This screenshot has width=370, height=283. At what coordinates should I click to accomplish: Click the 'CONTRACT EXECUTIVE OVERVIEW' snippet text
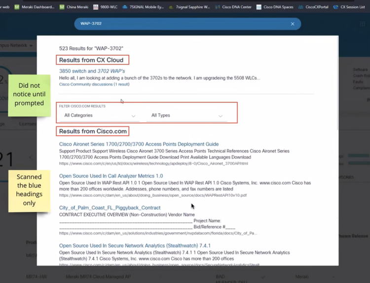coord(127,215)
